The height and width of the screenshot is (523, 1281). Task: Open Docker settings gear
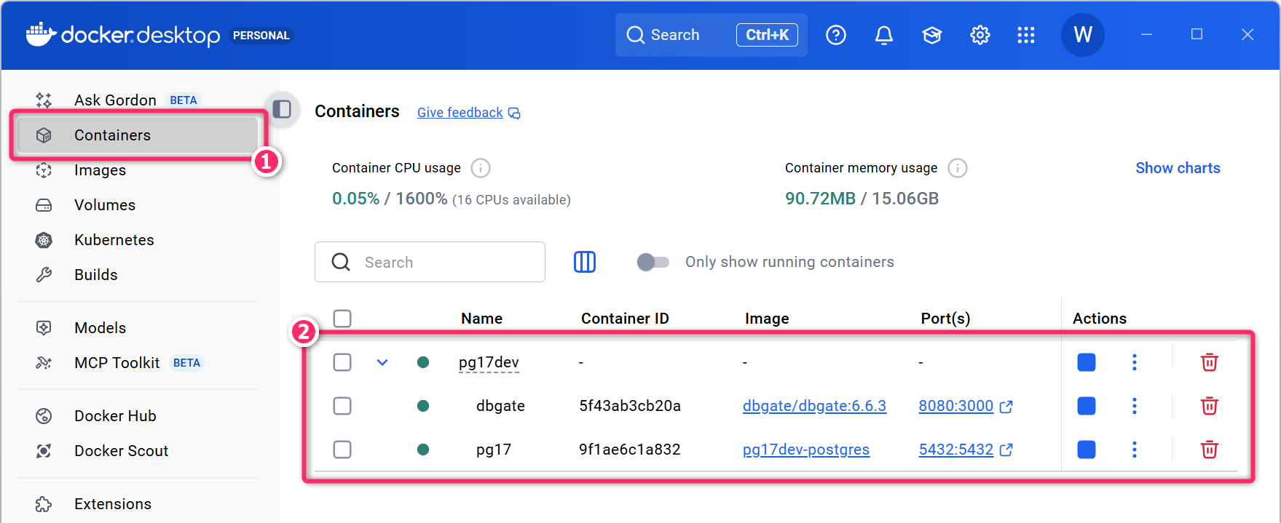(980, 35)
